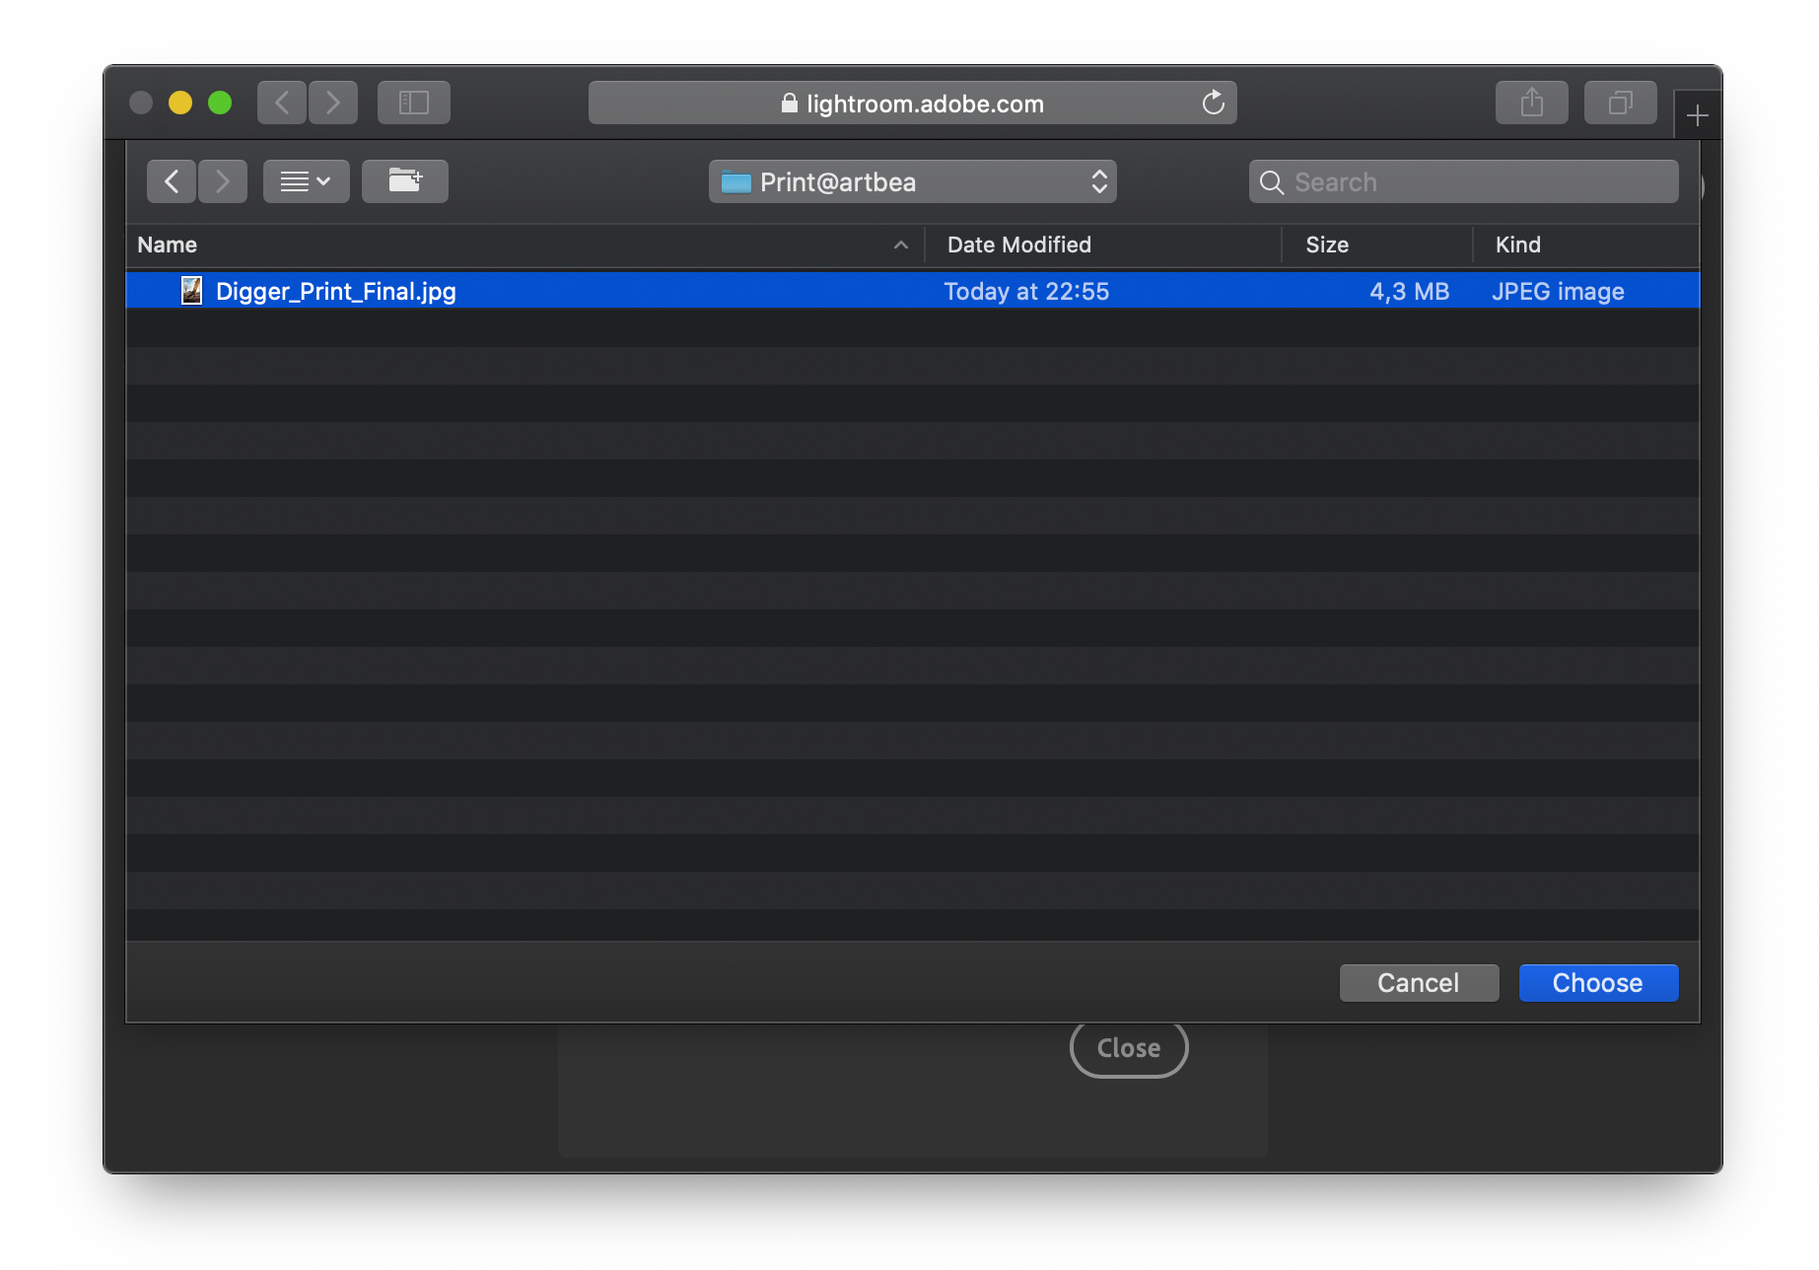Screen dimensions: 1819x1270
Task: Toggle the sort direction arrow in the Name column
Action: [x=901, y=246]
